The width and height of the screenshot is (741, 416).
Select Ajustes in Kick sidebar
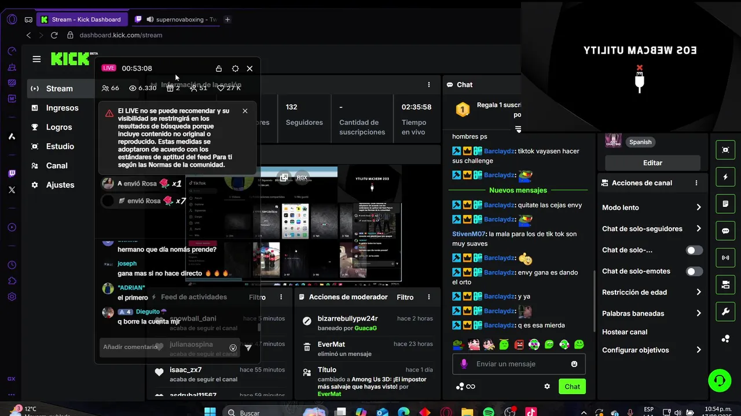61,185
